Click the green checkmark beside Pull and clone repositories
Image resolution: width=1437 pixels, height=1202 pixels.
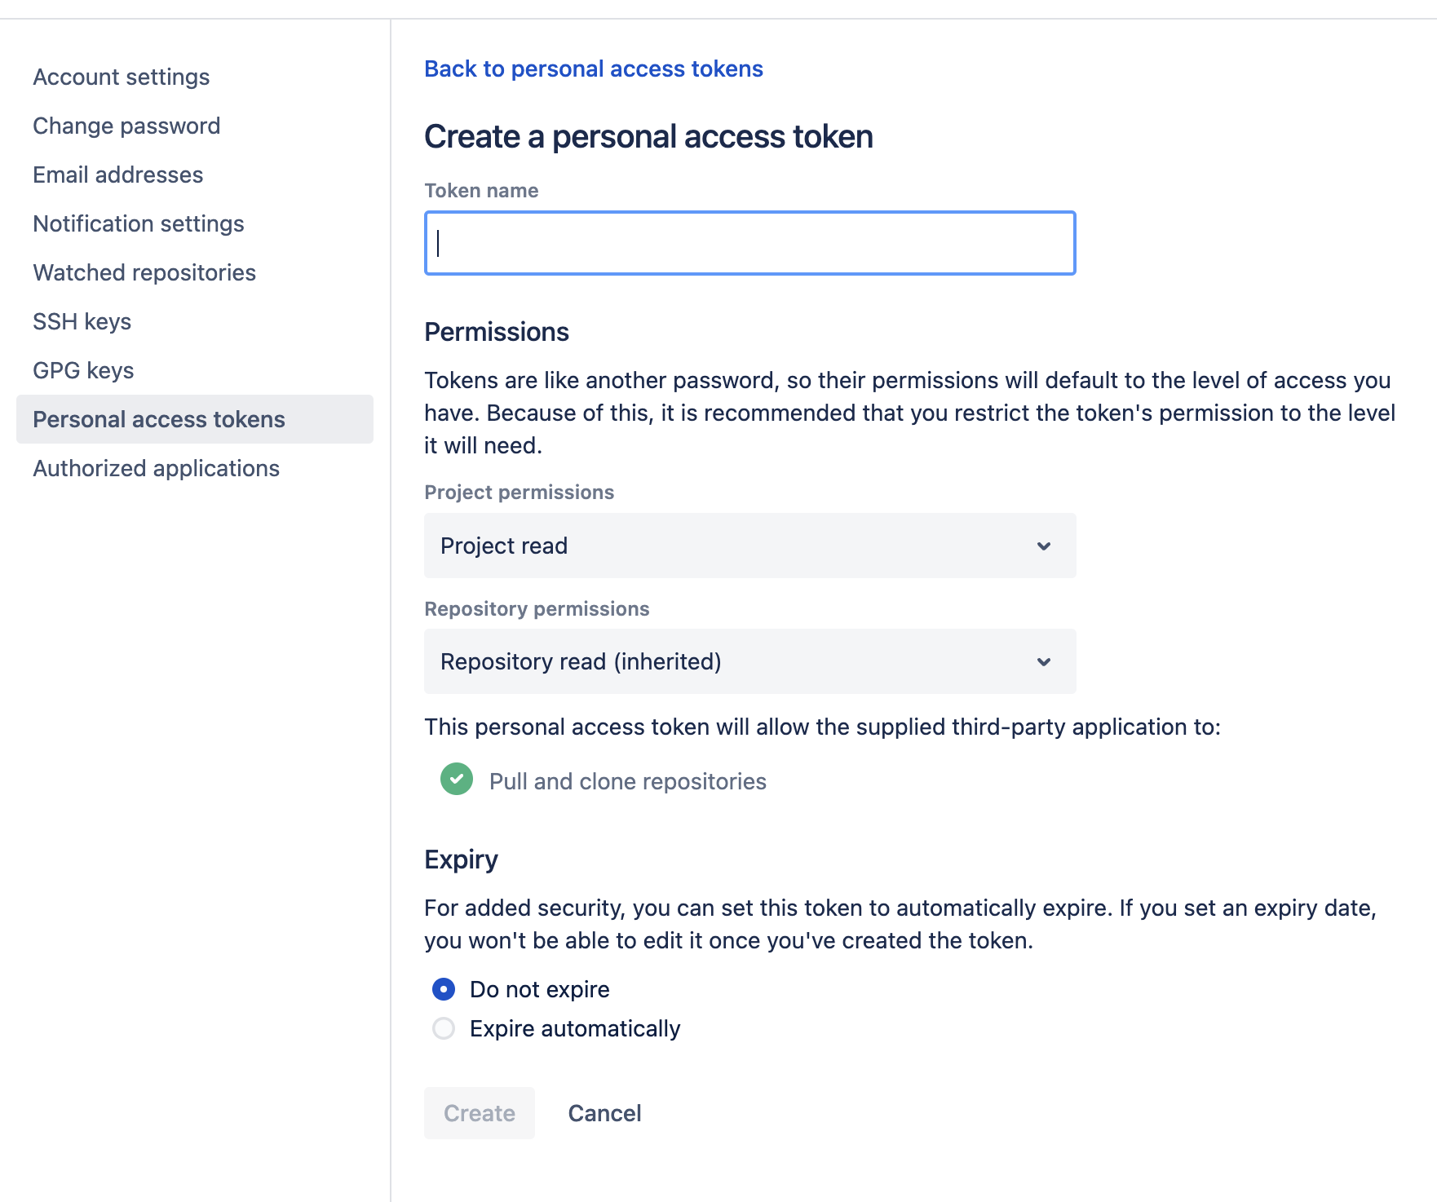[x=456, y=780]
